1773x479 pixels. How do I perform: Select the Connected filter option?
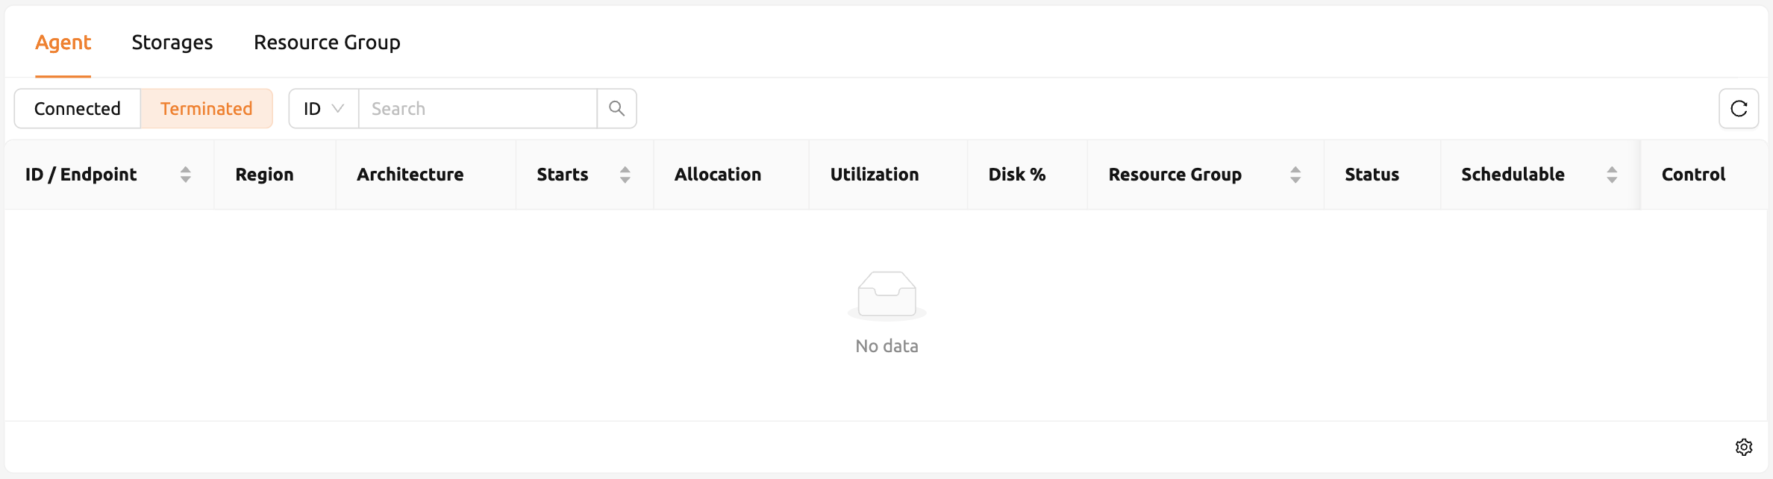pos(78,109)
